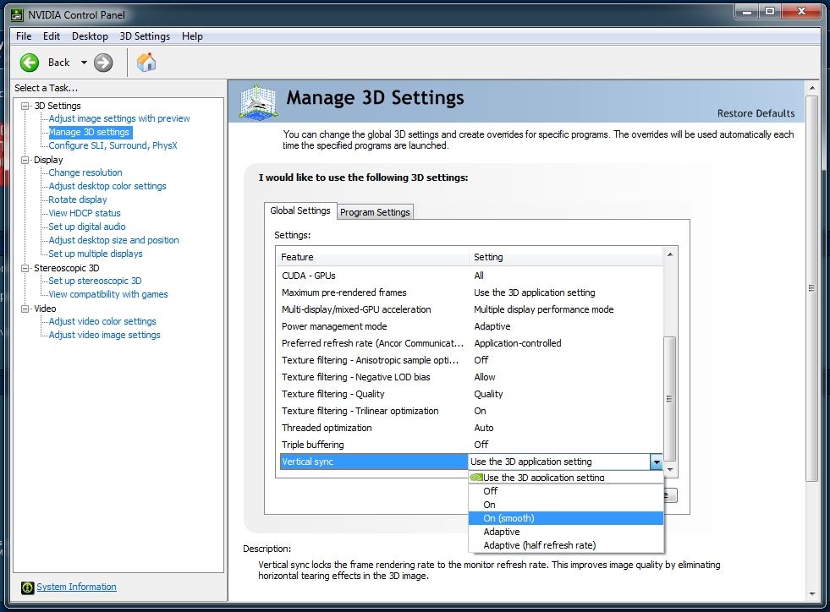The width and height of the screenshot is (830, 612).
Task: Open the System Information link
Action: pos(76,587)
